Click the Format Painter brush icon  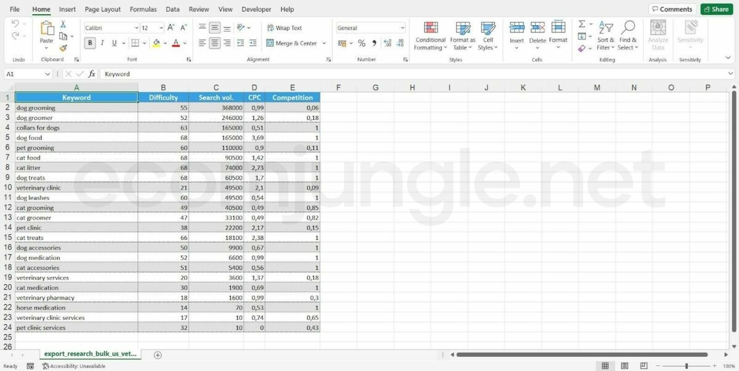63,48
